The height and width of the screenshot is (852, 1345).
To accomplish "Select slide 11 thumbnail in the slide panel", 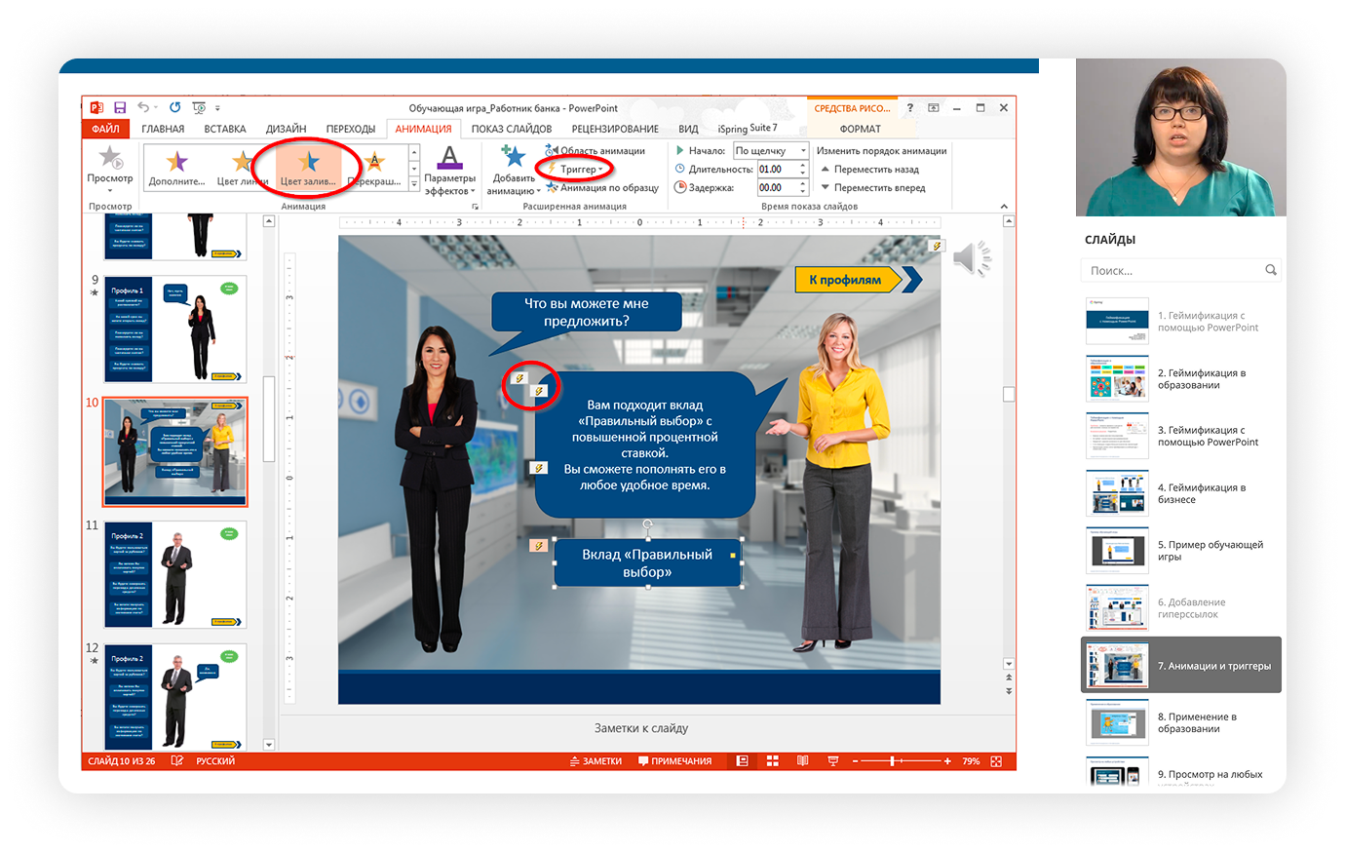I will tap(175, 575).
